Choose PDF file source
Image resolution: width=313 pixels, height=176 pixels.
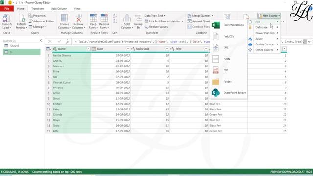click(229, 70)
